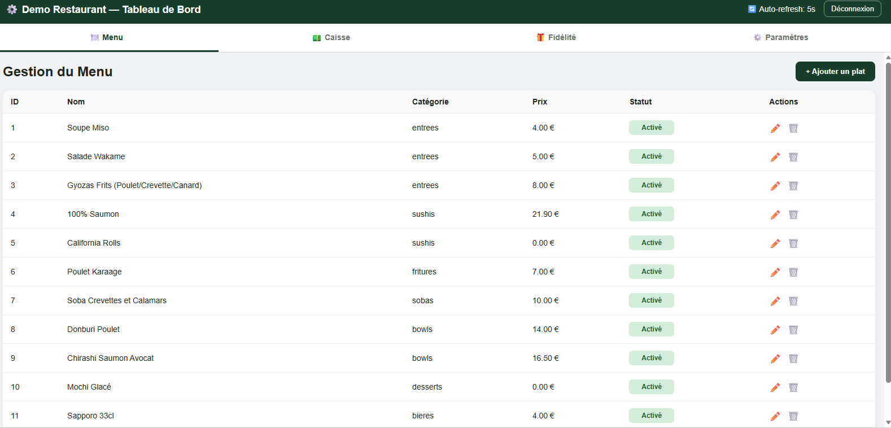
Task: Edit the Soupe Miso dish
Action: pyautogui.click(x=775, y=128)
